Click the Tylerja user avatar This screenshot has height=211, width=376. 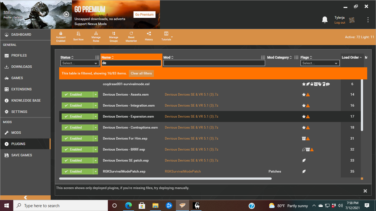pos(352,20)
